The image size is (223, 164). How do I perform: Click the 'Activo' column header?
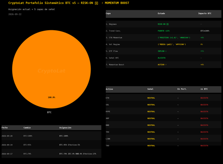109,89
